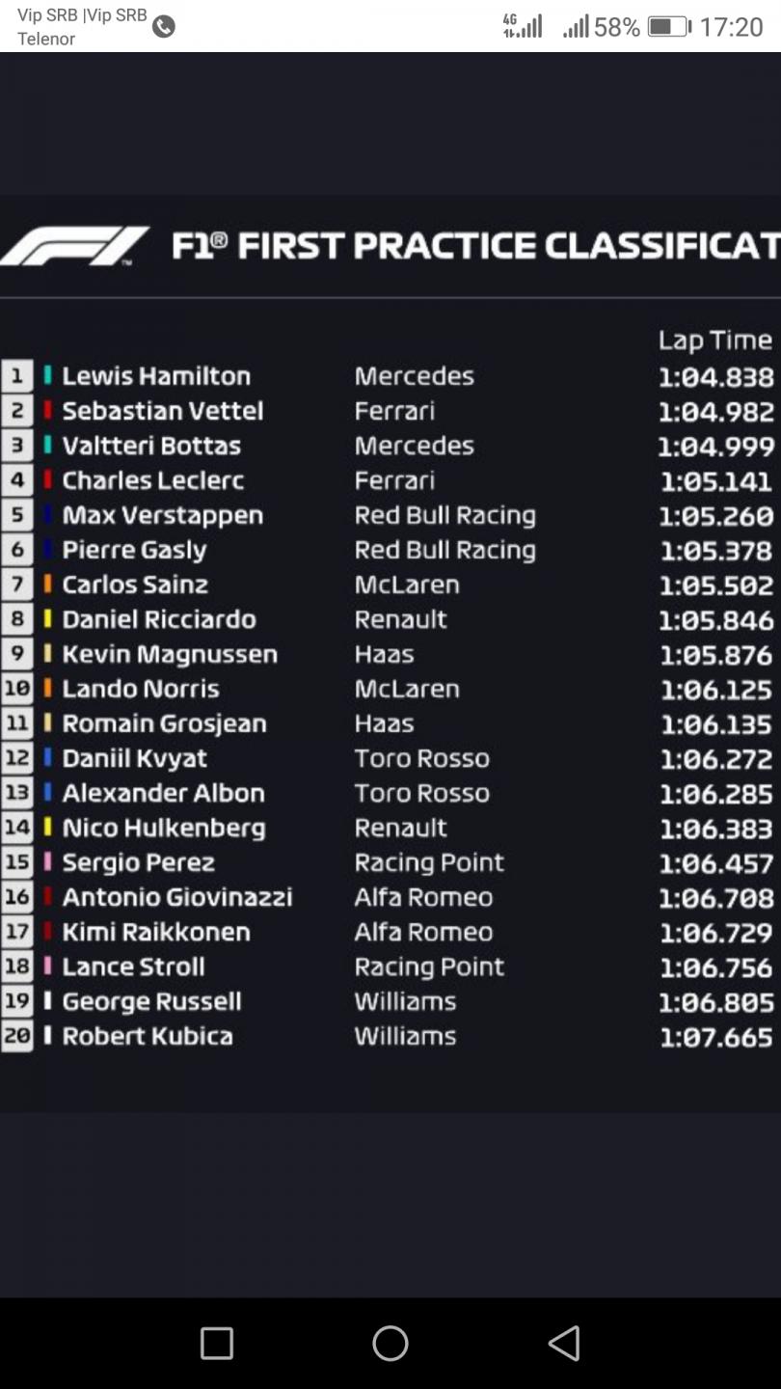Tap position number 20 badge
781x1389 pixels.
pyautogui.click(x=16, y=1036)
